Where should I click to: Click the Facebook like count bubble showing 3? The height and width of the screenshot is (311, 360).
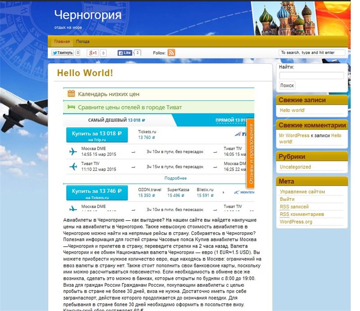[x=137, y=53]
